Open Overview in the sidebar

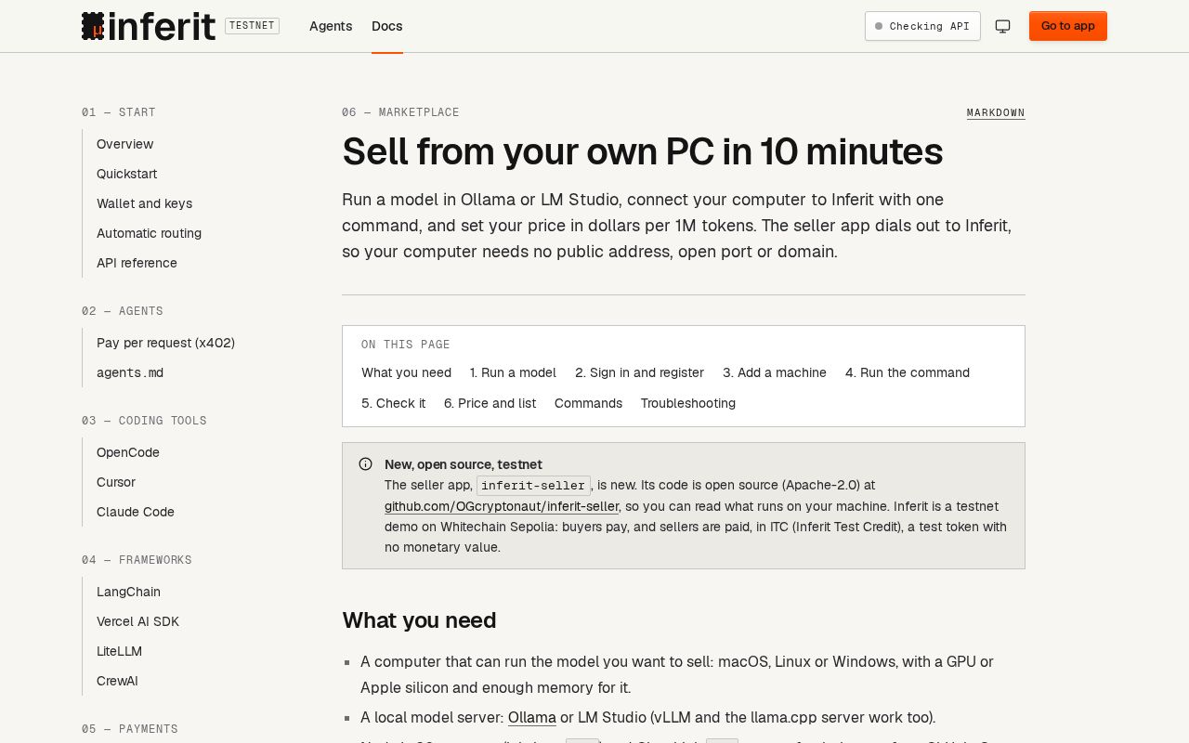click(125, 144)
